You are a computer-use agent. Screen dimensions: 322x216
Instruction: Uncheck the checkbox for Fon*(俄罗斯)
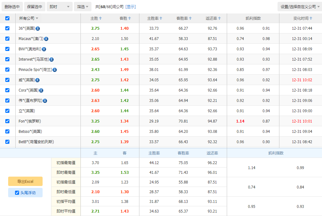[x=7, y=121]
